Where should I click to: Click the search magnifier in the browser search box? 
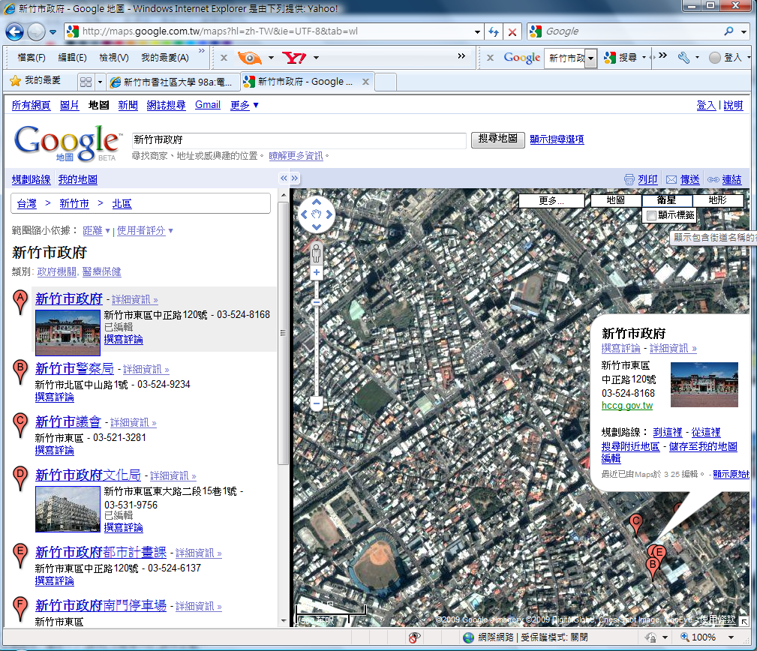click(x=728, y=31)
